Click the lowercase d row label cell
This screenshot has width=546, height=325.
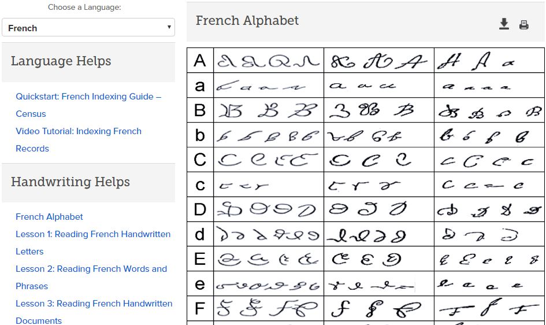[200, 234]
